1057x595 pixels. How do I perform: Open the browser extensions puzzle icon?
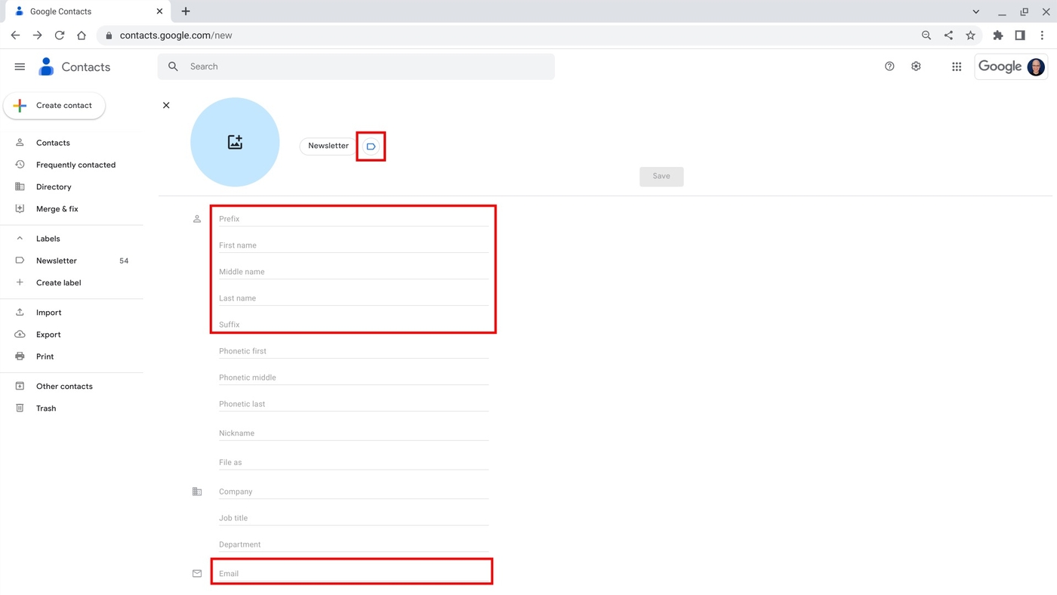tap(997, 35)
